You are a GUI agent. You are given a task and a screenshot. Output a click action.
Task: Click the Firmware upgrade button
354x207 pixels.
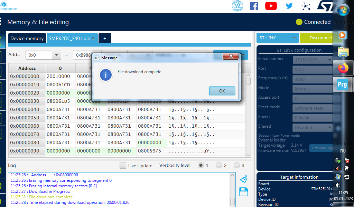(x=321, y=148)
